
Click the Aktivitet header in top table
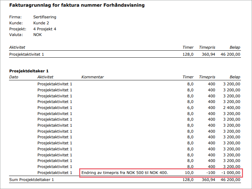17,47
